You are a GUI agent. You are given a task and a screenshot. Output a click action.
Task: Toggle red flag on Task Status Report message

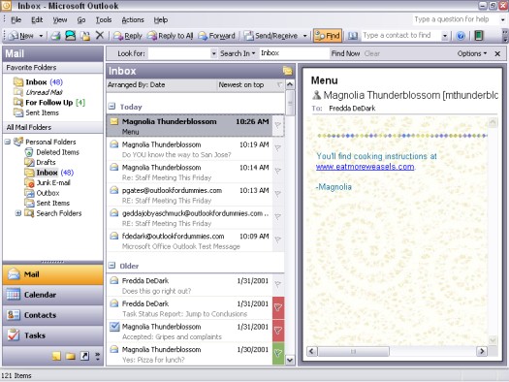pos(278,307)
